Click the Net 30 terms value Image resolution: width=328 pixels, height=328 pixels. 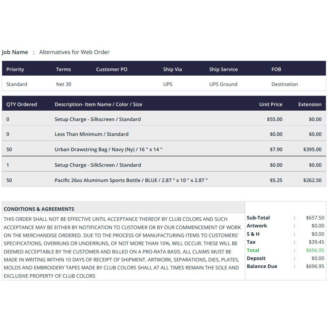point(63,84)
